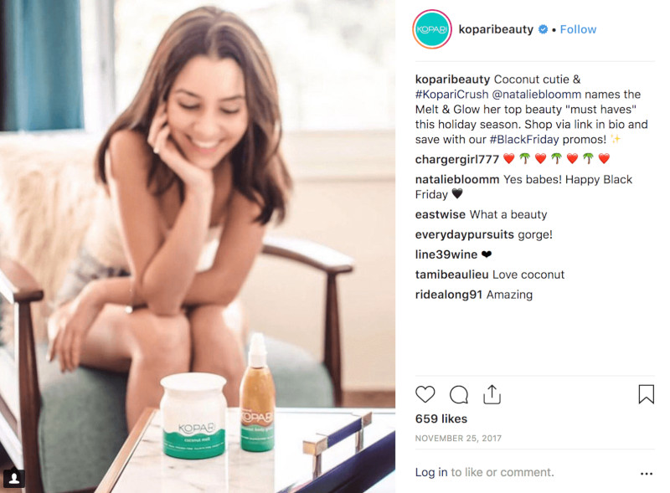Follow the koparibeauty account
This screenshot has width=670, height=493.
[578, 29]
